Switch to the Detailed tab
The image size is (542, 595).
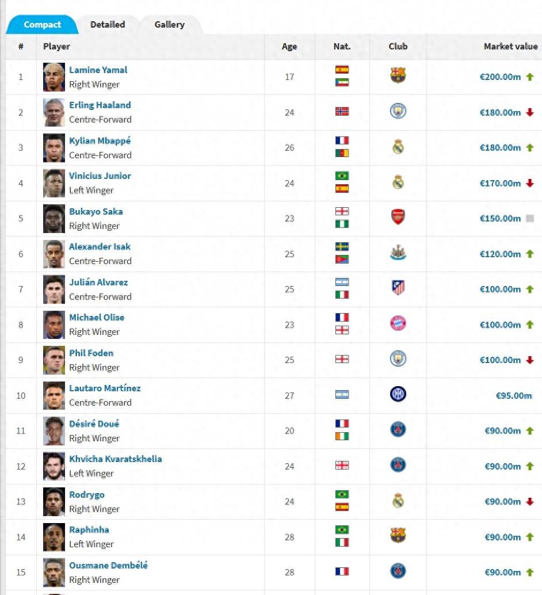(x=108, y=25)
